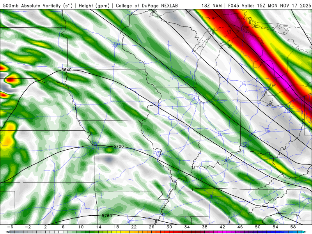Image resolution: width=312 pixels, height=234 pixels.
Task: Click the 5640 height contour label
Action: click(x=66, y=70)
